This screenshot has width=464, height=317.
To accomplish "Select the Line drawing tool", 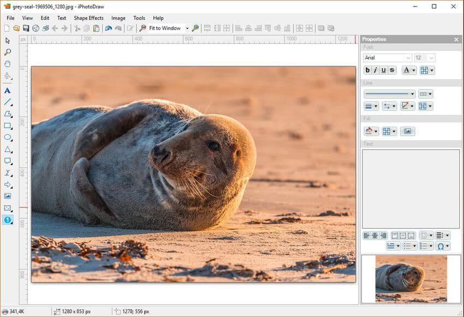I will [x=8, y=103].
